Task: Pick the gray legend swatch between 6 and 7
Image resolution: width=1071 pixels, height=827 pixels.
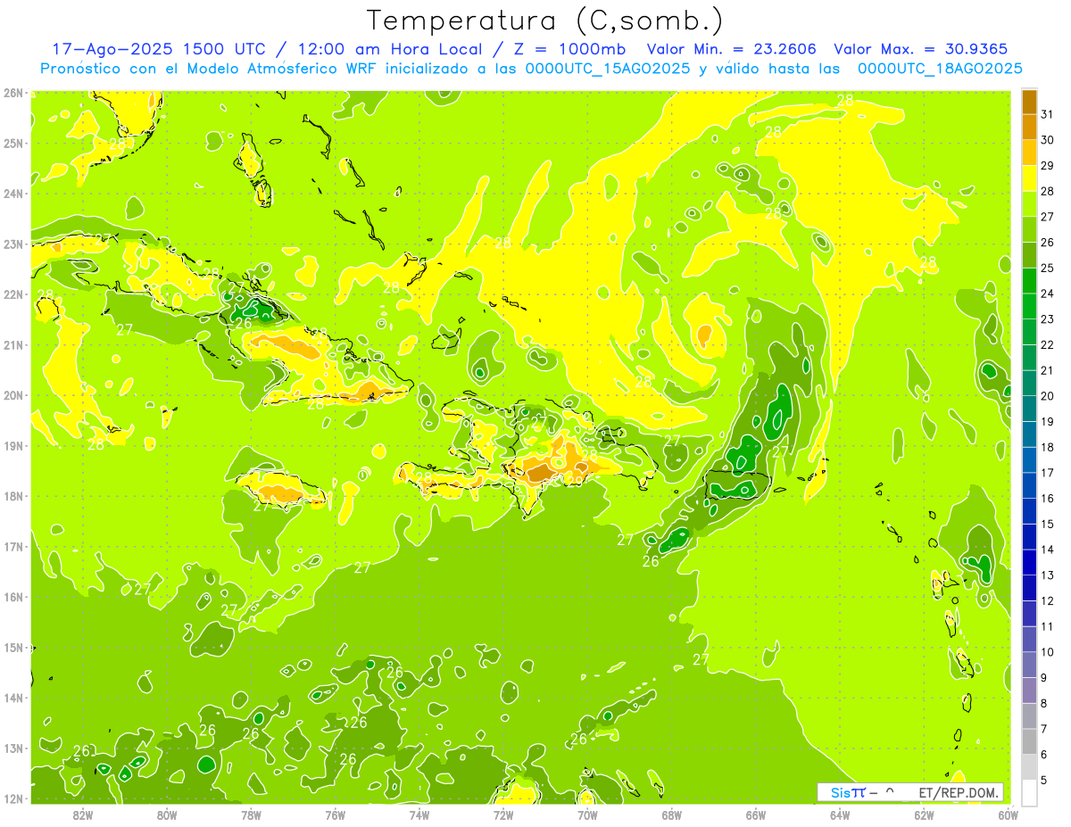Action: tap(1029, 741)
